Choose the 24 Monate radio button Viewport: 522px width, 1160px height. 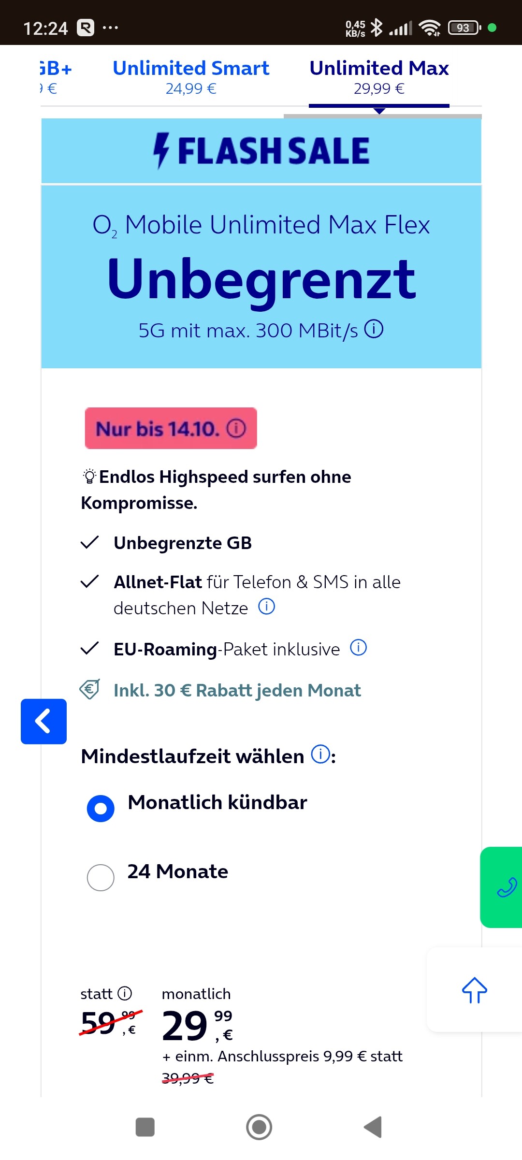click(x=101, y=877)
